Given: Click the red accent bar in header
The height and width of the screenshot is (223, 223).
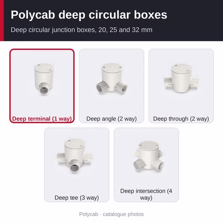Looking at the screenshot, I should (2, 21).
